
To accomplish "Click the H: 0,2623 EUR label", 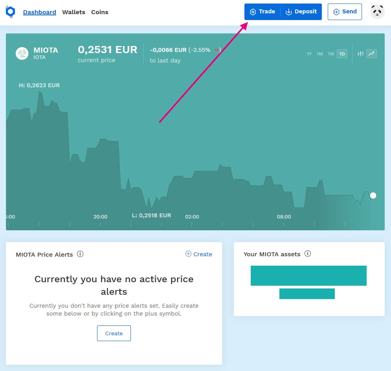I will pyautogui.click(x=39, y=85).
